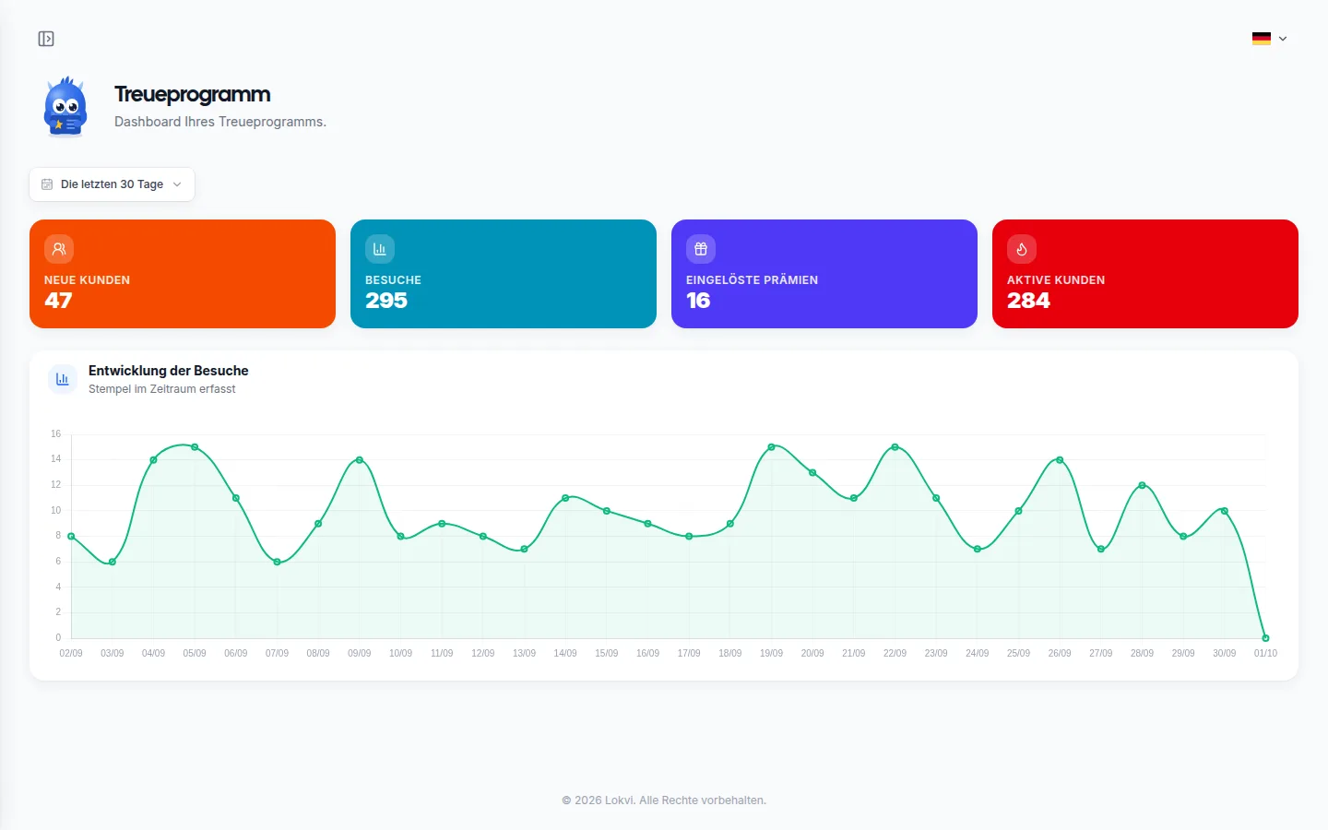Click the chart data point for 02/09
1328x830 pixels.
point(71,537)
